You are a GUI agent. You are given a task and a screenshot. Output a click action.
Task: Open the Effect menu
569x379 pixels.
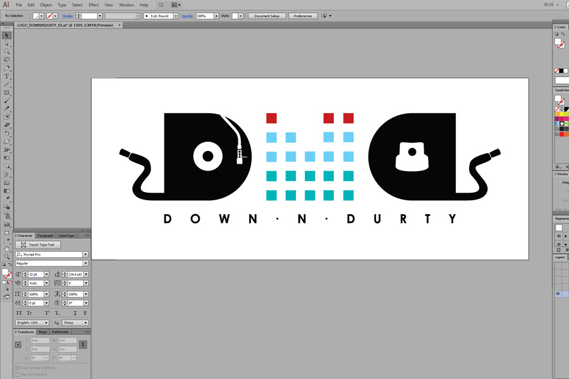[x=94, y=4]
